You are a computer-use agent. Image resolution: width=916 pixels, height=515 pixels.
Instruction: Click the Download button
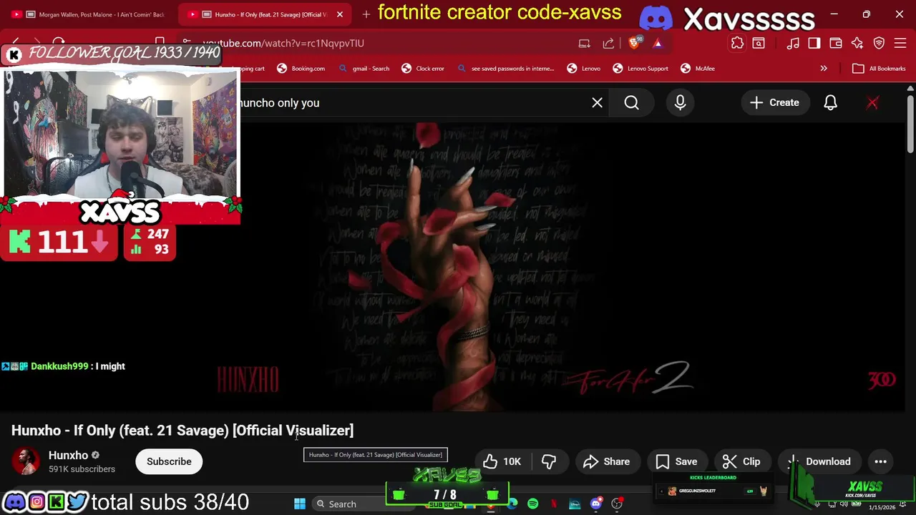click(x=819, y=462)
